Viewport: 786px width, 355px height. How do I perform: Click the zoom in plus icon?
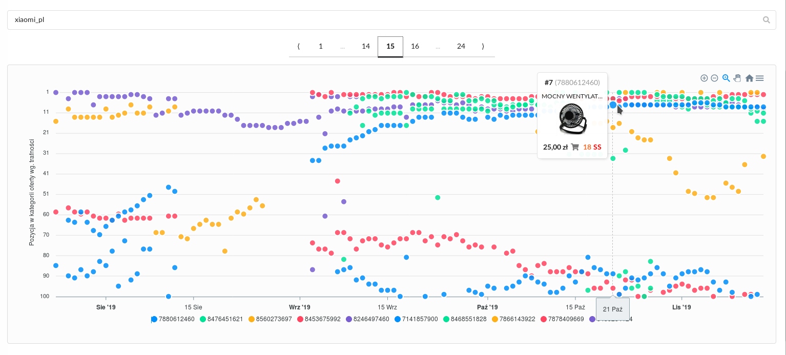[704, 78]
